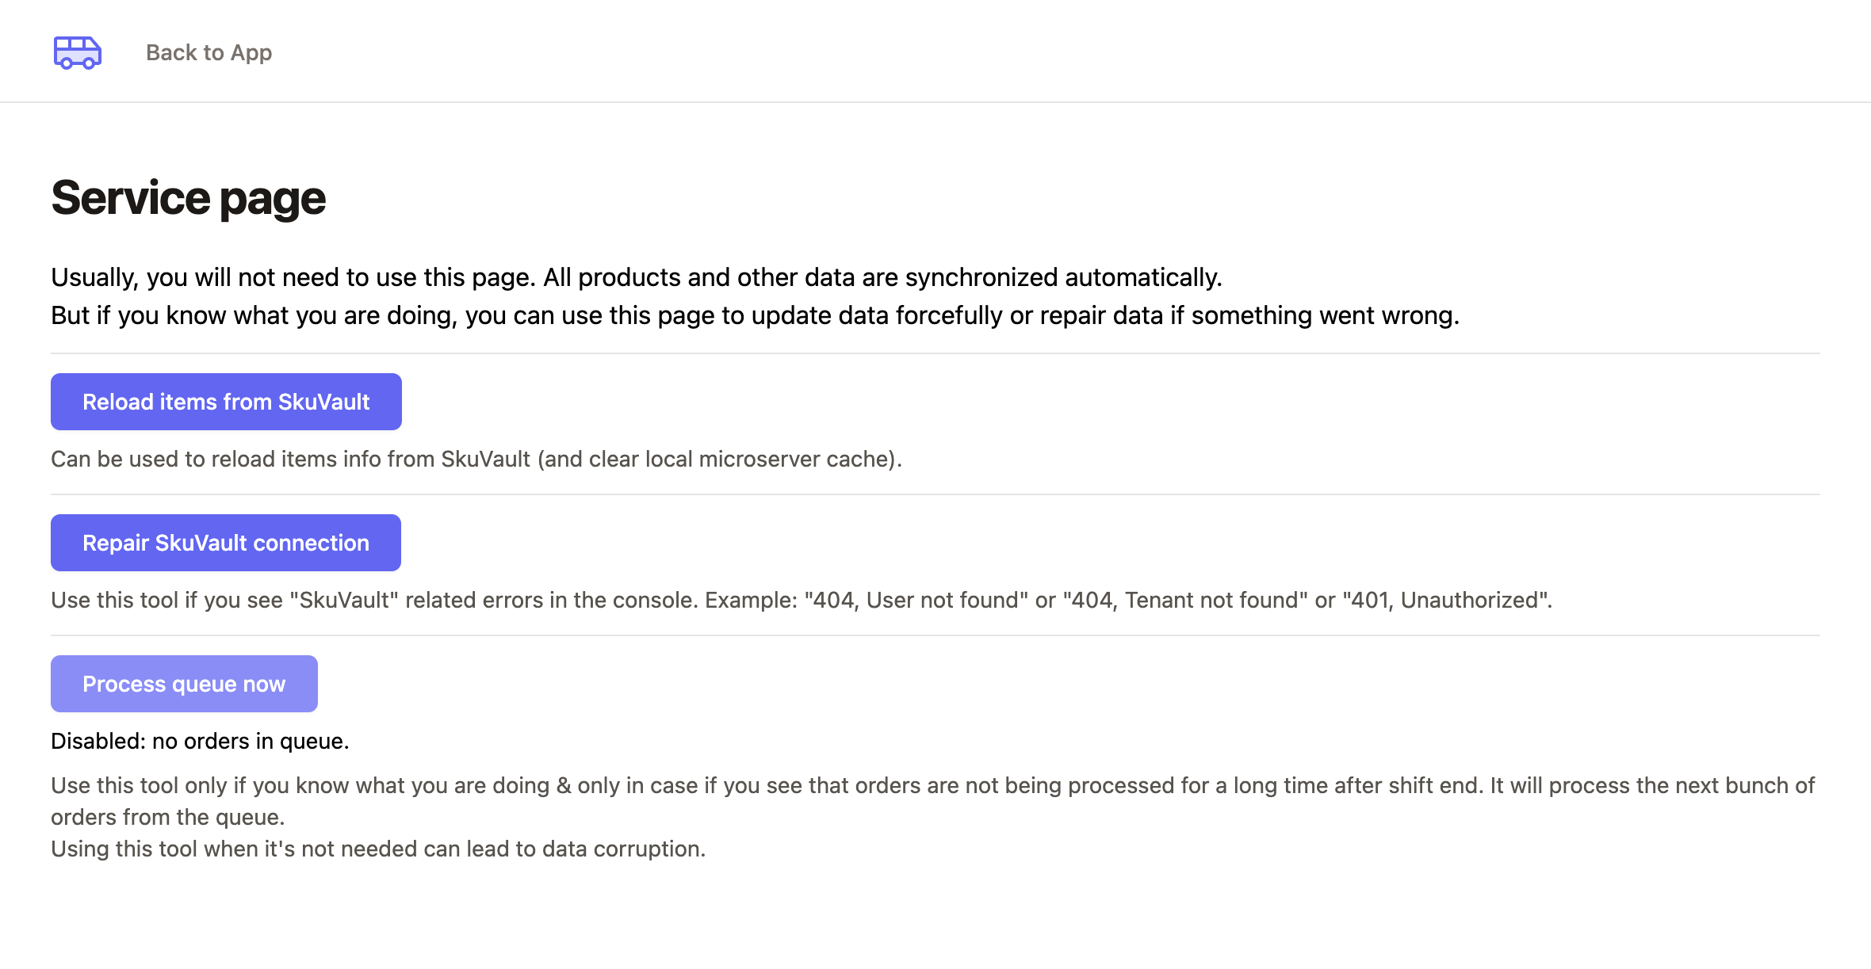The height and width of the screenshot is (969, 1871).
Task: Click the Disabled: no orders in queue label
Action: pyautogui.click(x=200, y=741)
